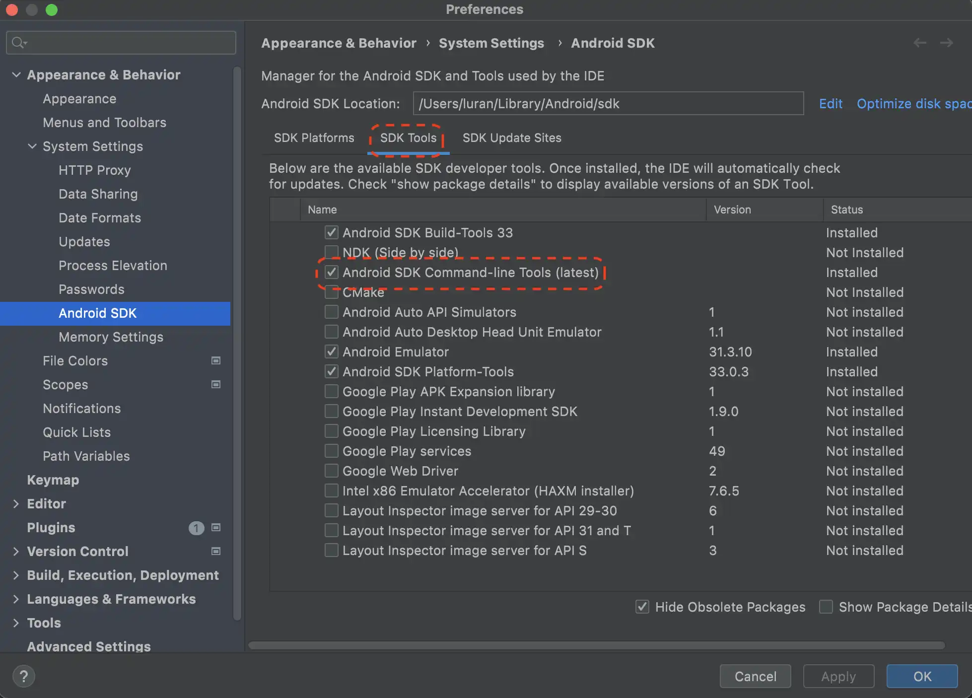
Task: Click the search magnifier icon
Action: tap(18, 43)
